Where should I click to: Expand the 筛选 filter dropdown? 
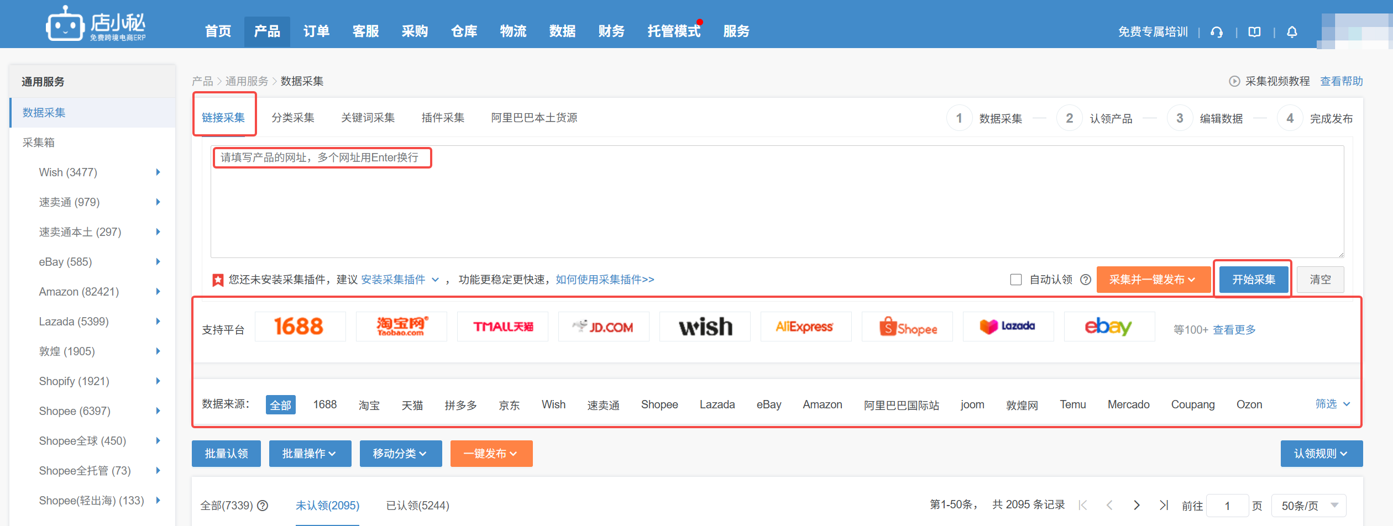1333,404
